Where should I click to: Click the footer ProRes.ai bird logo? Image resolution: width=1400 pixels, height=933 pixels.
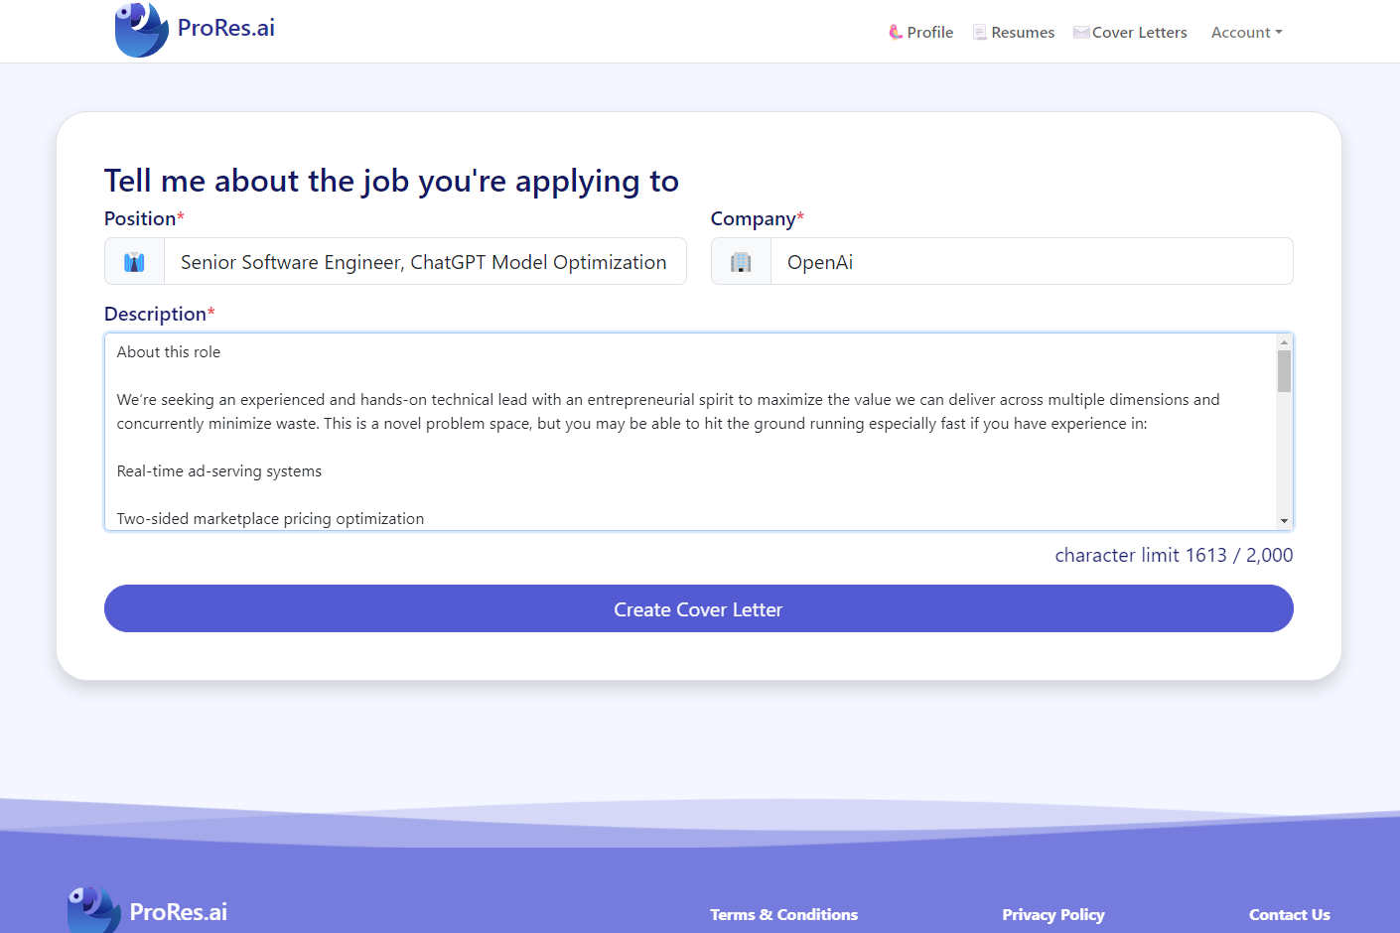point(93,909)
